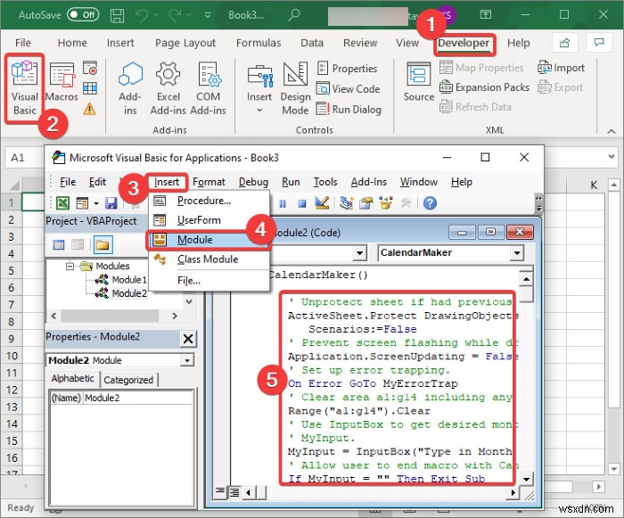Click Run Dialog in Controls group
Viewport: 624px width, 518px height.
point(349,109)
